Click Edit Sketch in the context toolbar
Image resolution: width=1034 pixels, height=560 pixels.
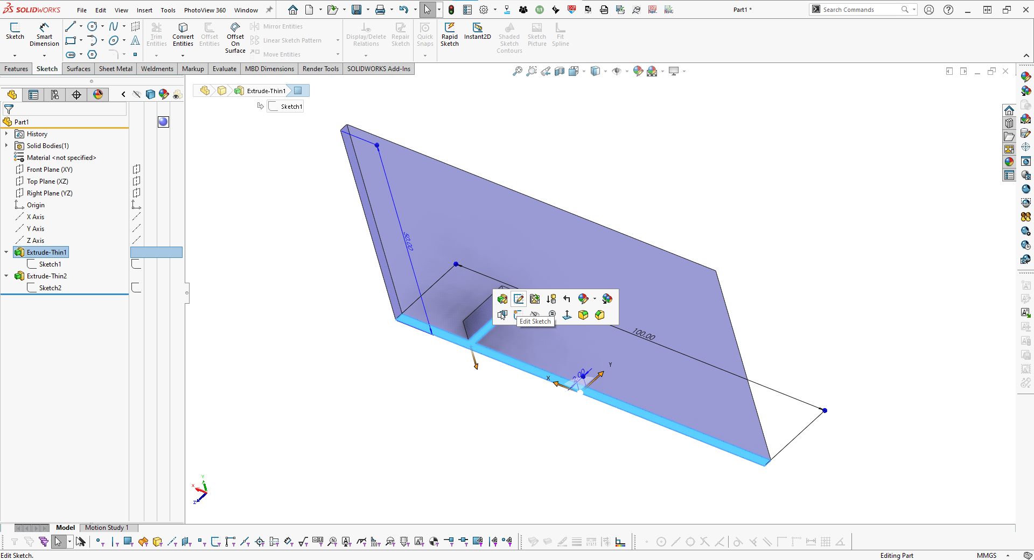coord(519,299)
